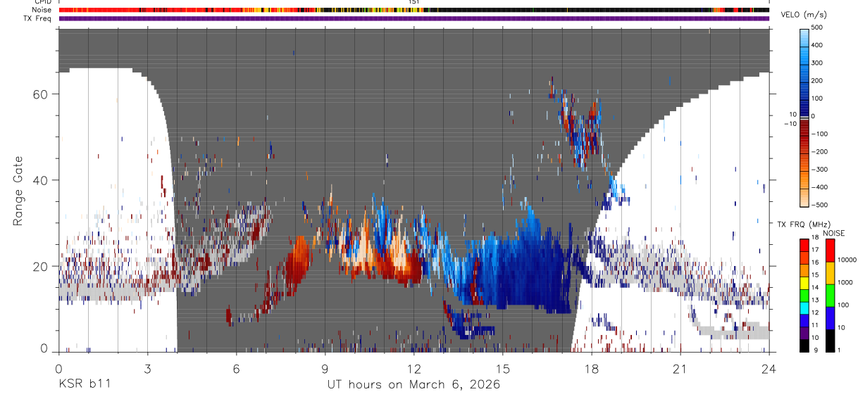This screenshot has width=865, height=399.
Task: Select the 'VELO (m/s)' legend title
Action: click(804, 15)
